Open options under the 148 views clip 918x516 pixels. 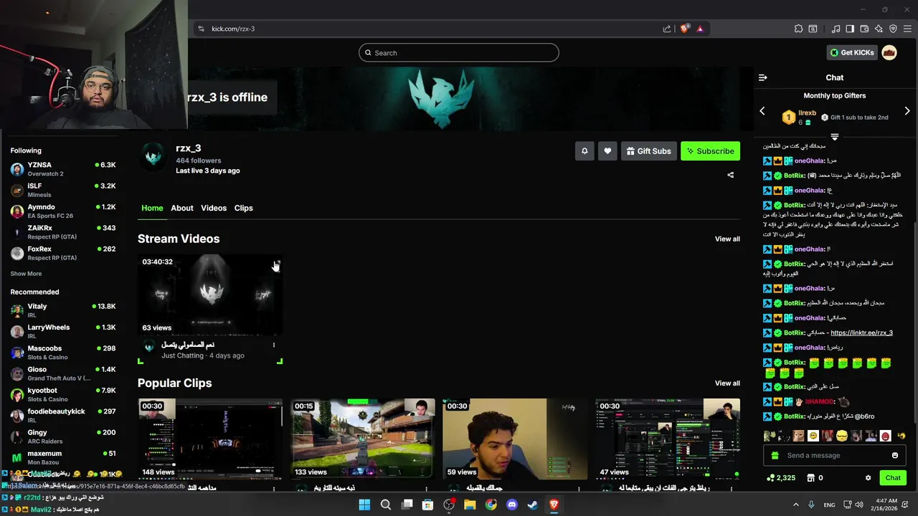(273, 488)
